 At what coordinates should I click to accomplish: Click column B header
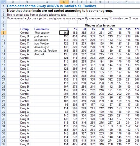click(x=27, y=2)
